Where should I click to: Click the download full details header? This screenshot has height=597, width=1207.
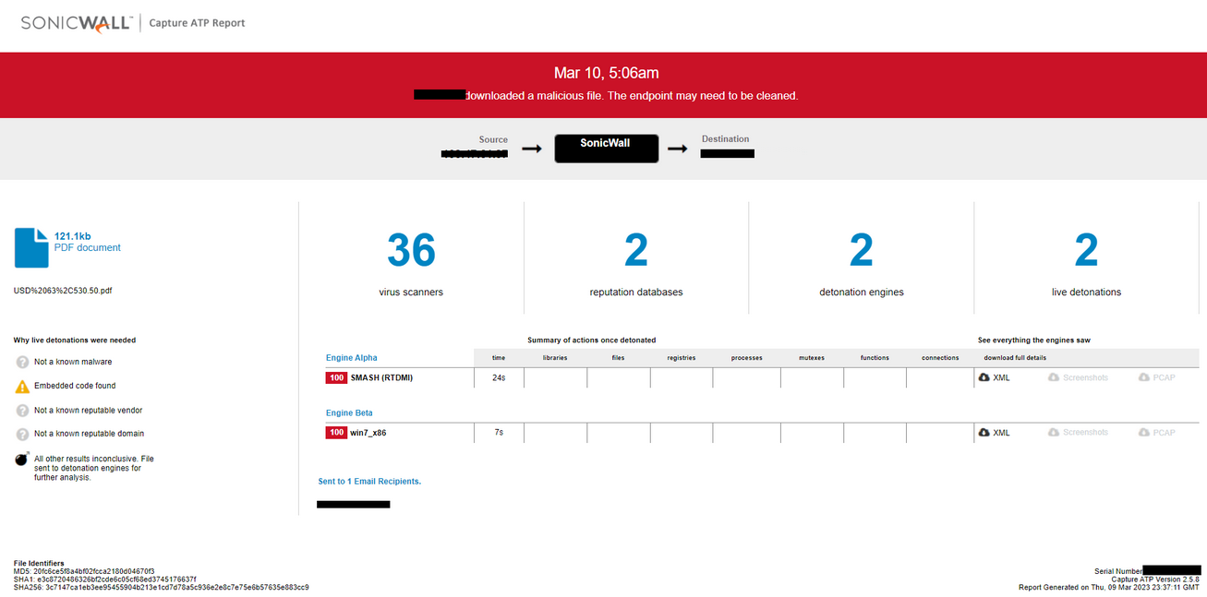pyautogui.click(x=1015, y=358)
